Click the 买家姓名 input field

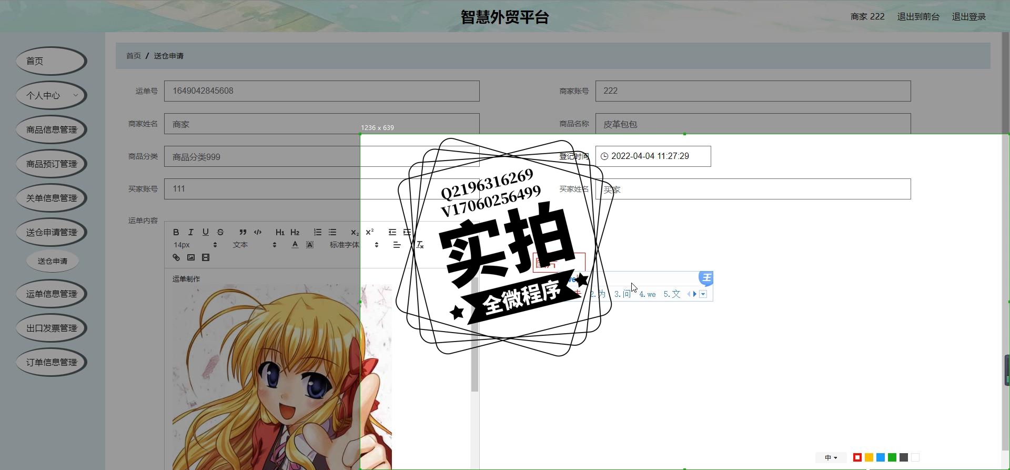(x=753, y=189)
